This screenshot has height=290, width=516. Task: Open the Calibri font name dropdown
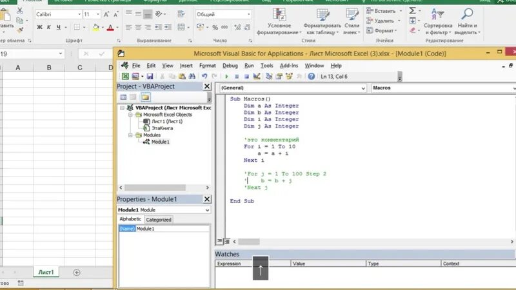tap(79, 14)
